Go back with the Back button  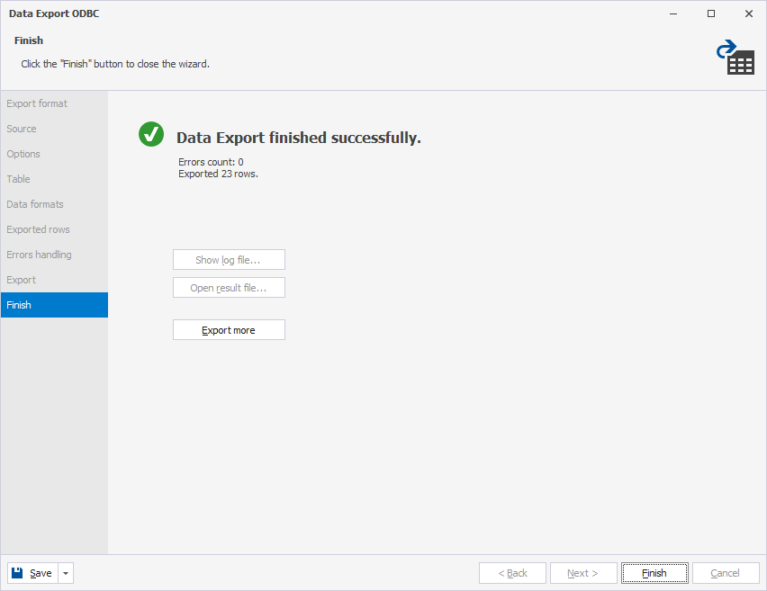[512, 573]
